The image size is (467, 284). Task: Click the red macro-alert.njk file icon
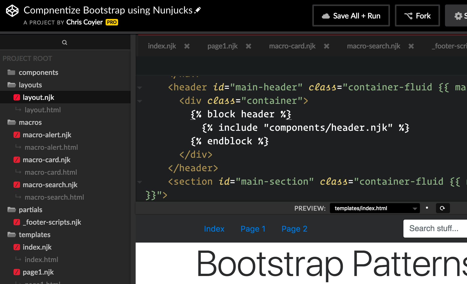(x=17, y=135)
